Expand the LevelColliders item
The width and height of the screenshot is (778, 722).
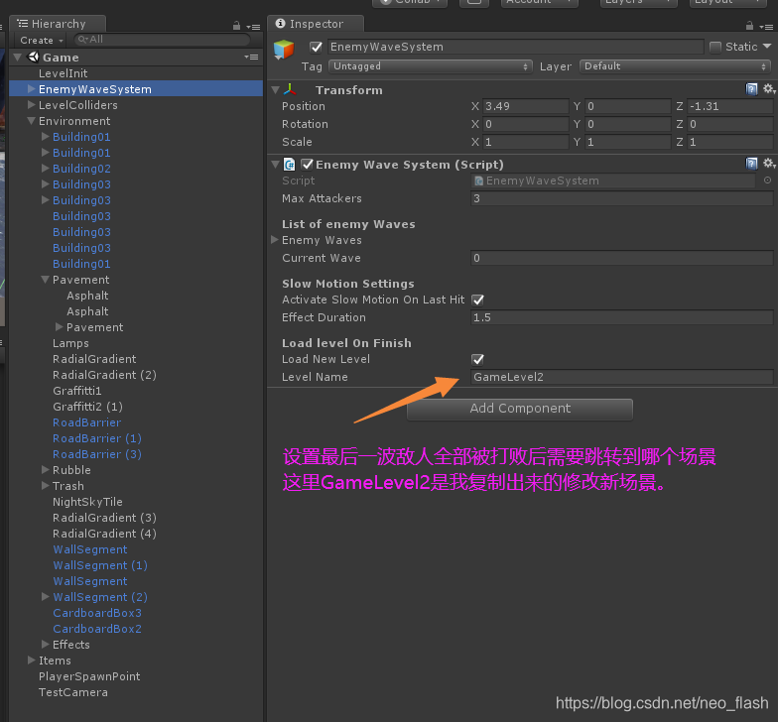point(32,105)
